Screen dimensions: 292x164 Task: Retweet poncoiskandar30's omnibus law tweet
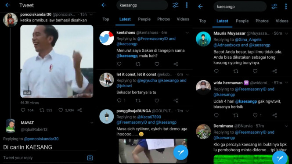42,110
